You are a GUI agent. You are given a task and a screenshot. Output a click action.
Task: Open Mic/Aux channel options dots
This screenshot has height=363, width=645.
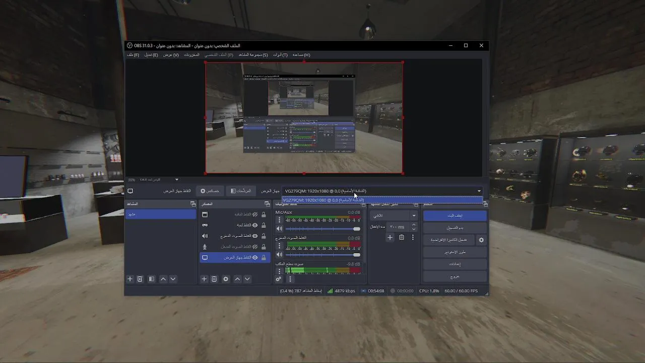280,220
